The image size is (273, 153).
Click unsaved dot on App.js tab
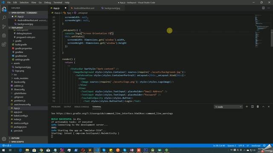(65, 8)
